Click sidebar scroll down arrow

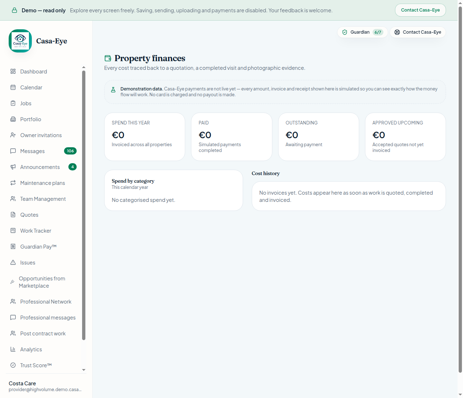84,370
